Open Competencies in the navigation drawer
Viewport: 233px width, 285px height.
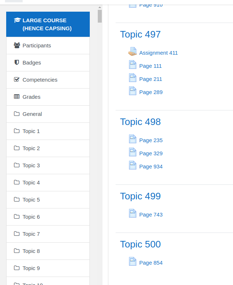[x=48, y=80]
